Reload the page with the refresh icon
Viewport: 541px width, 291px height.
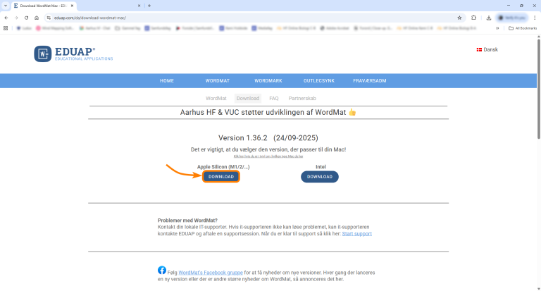point(26,18)
